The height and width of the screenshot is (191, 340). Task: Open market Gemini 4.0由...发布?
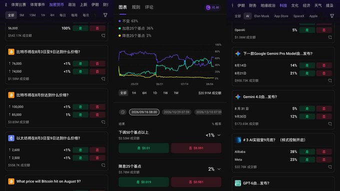tap(260, 96)
